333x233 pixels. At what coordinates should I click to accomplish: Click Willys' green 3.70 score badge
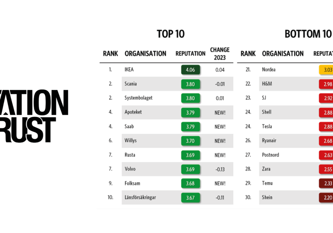[190, 141]
